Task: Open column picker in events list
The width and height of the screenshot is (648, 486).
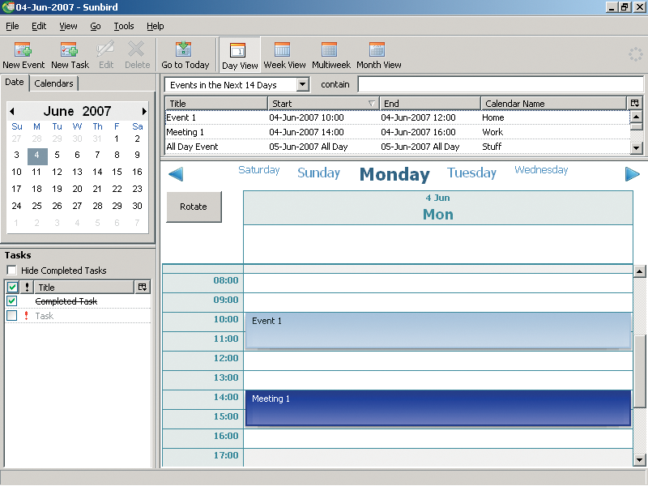Action: 635,103
